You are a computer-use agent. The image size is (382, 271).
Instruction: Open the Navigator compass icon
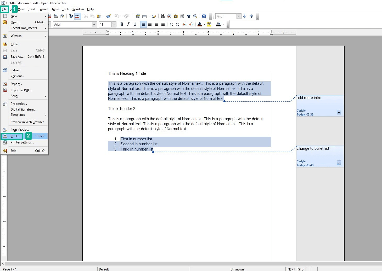(169, 16)
